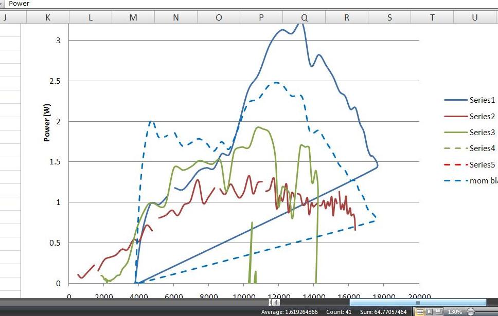Select the Power (W) axis title
498x316 pixels.
(x=47, y=122)
